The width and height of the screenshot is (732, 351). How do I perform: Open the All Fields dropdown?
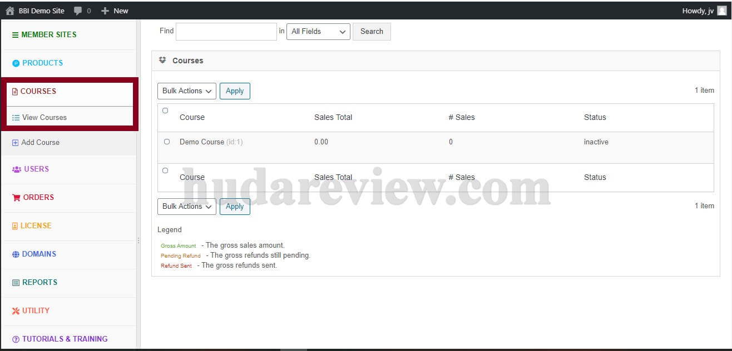pyautogui.click(x=318, y=32)
